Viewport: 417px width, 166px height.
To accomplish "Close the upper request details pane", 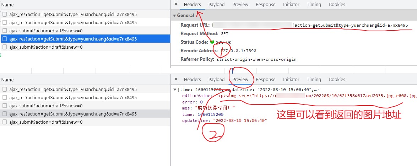I will 176,4.
